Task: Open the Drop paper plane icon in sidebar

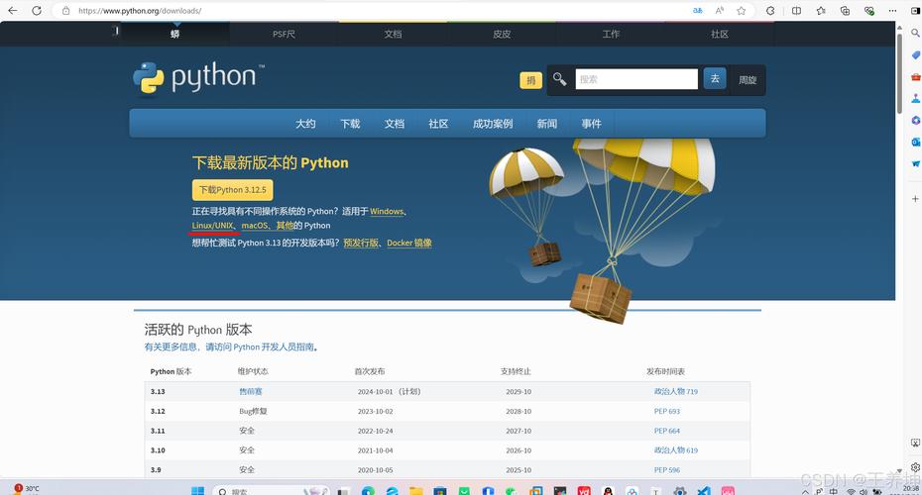Action: point(915,163)
